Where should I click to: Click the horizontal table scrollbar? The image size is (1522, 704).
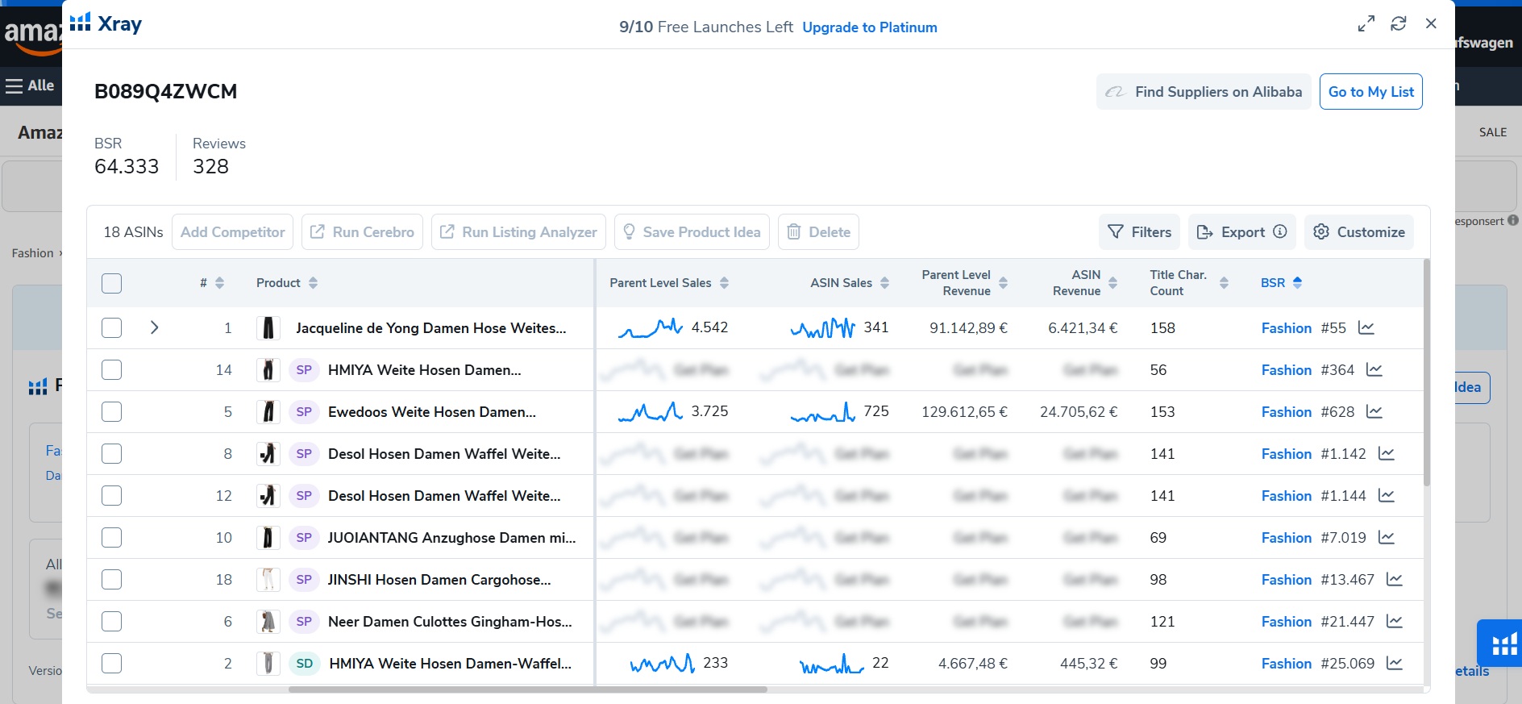tap(528, 689)
